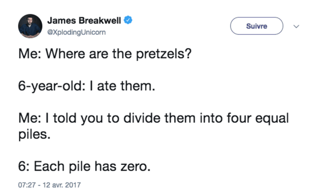The image size is (318, 195).
Task: Open the tweet timestamp 07:27
Action: [27, 185]
